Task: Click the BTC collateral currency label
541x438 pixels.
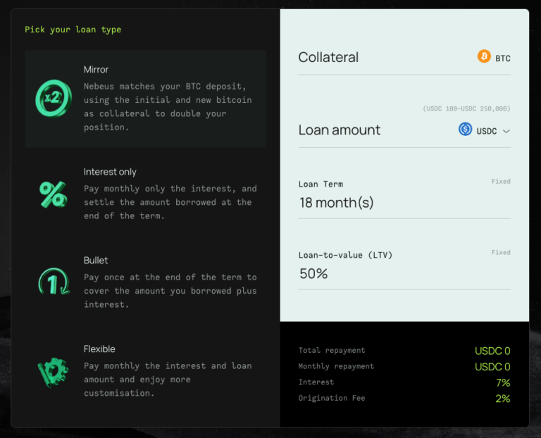Action: 502,58
